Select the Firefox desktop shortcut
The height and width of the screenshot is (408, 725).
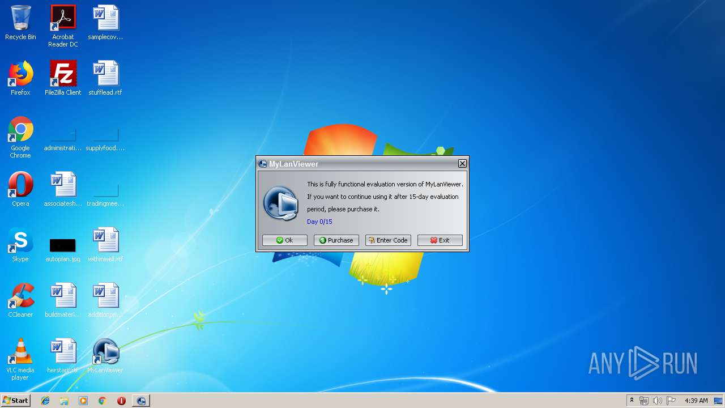(x=20, y=78)
